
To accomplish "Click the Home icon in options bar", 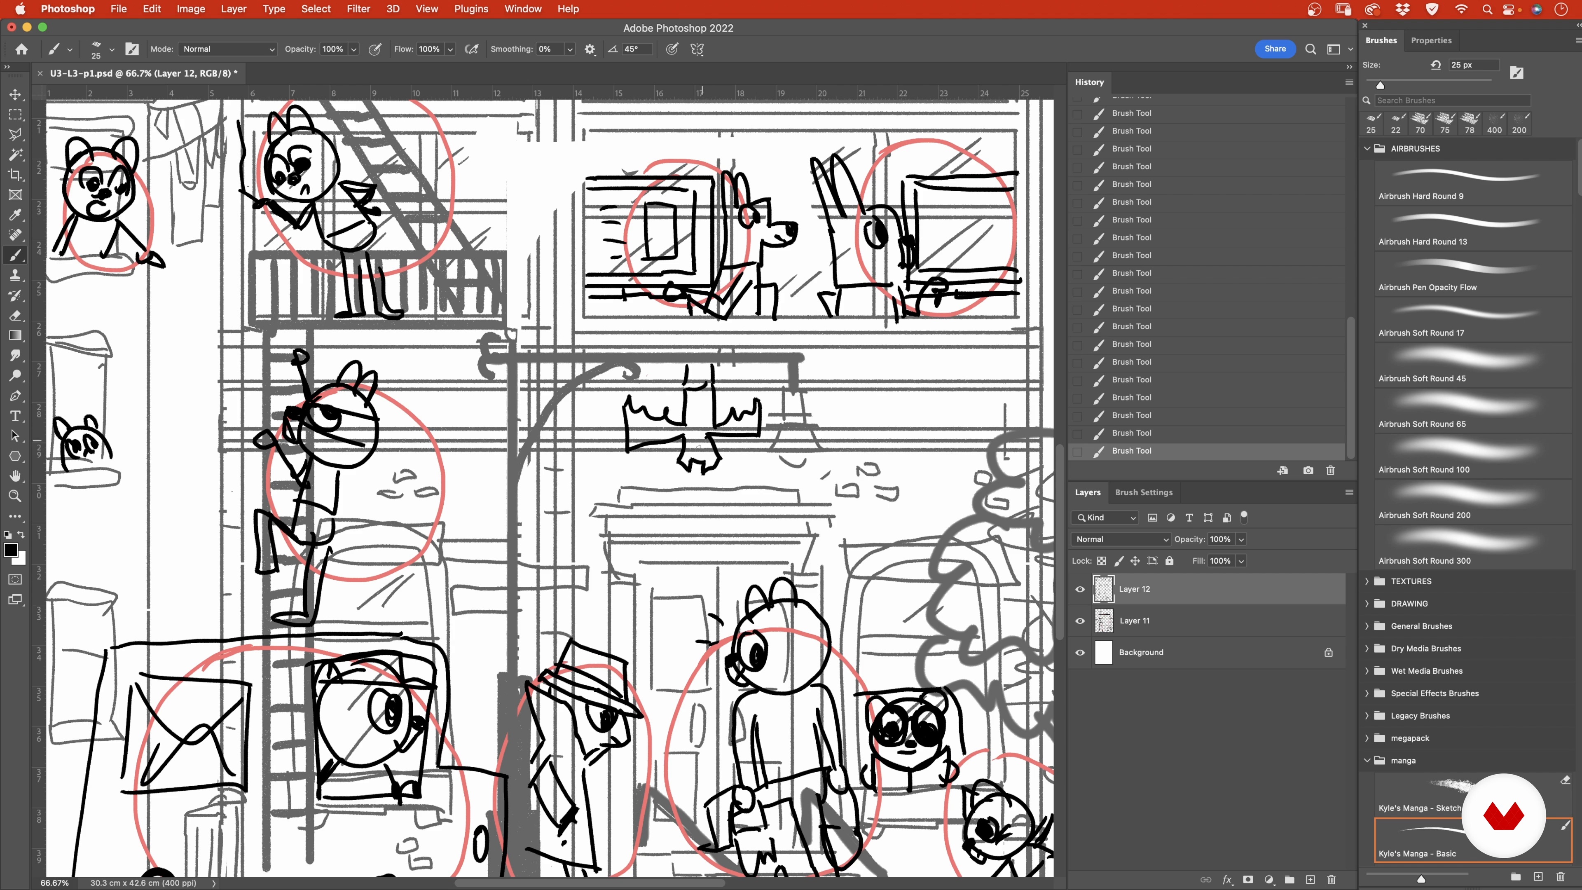I will 21,49.
